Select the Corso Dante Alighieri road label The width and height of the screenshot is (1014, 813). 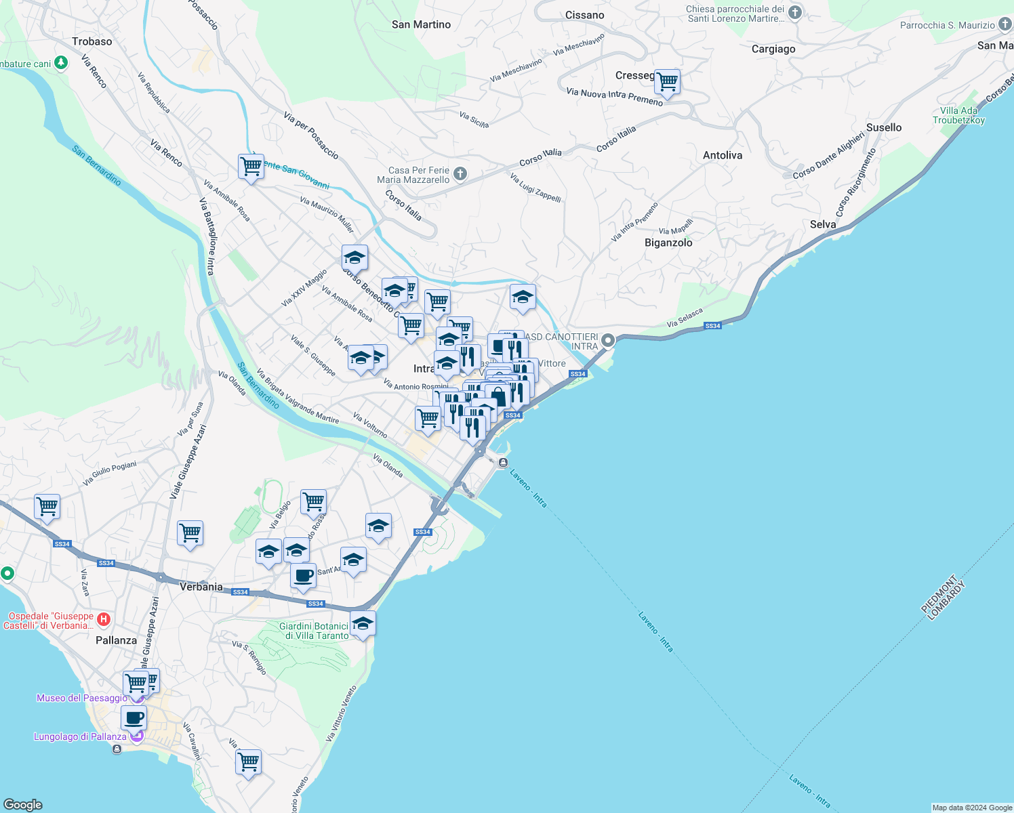pos(828,155)
